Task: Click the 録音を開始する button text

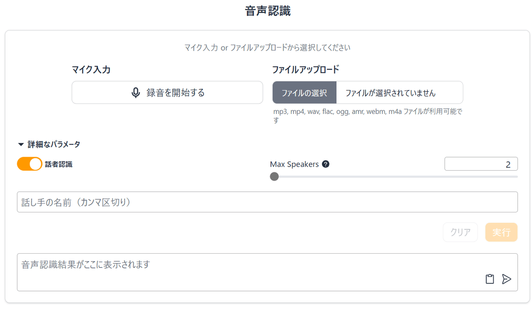Action: 176,93
